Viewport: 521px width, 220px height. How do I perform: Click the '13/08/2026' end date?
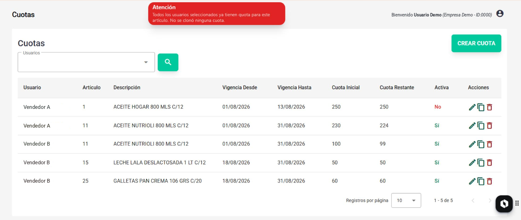pyautogui.click(x=291, y=107)
